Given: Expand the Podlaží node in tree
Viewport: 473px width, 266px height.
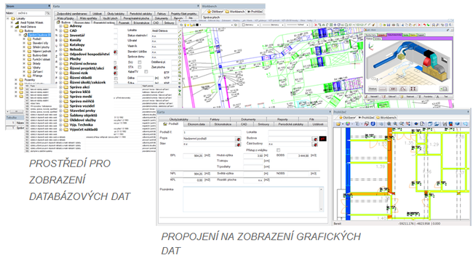Looking at the screenshot, I should point(24,39).
